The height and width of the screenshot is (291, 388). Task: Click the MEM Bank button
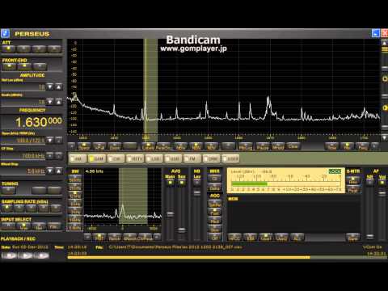[x=352, y=238]
